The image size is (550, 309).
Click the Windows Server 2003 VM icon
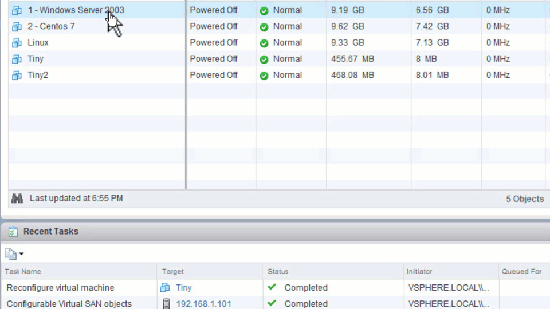pos(17,10)
